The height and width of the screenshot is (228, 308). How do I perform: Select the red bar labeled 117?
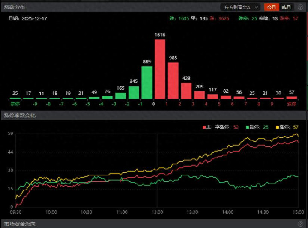point(213,96)
